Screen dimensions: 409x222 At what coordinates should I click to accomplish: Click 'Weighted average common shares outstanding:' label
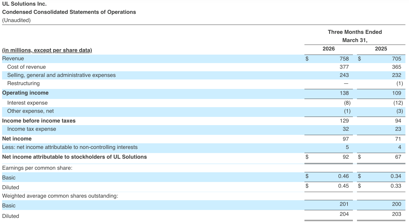coord(60,196)
